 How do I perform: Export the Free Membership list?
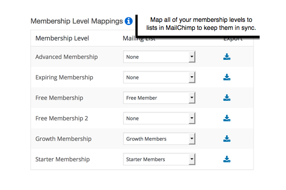tap(227, 98)
